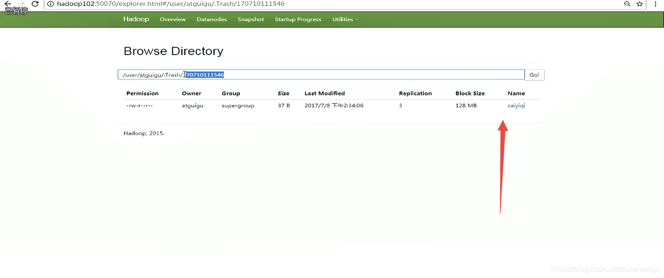Click the supergroup group cell
Image resolution: width=664 pixels, height=278 pixels.
click(238, 106)
